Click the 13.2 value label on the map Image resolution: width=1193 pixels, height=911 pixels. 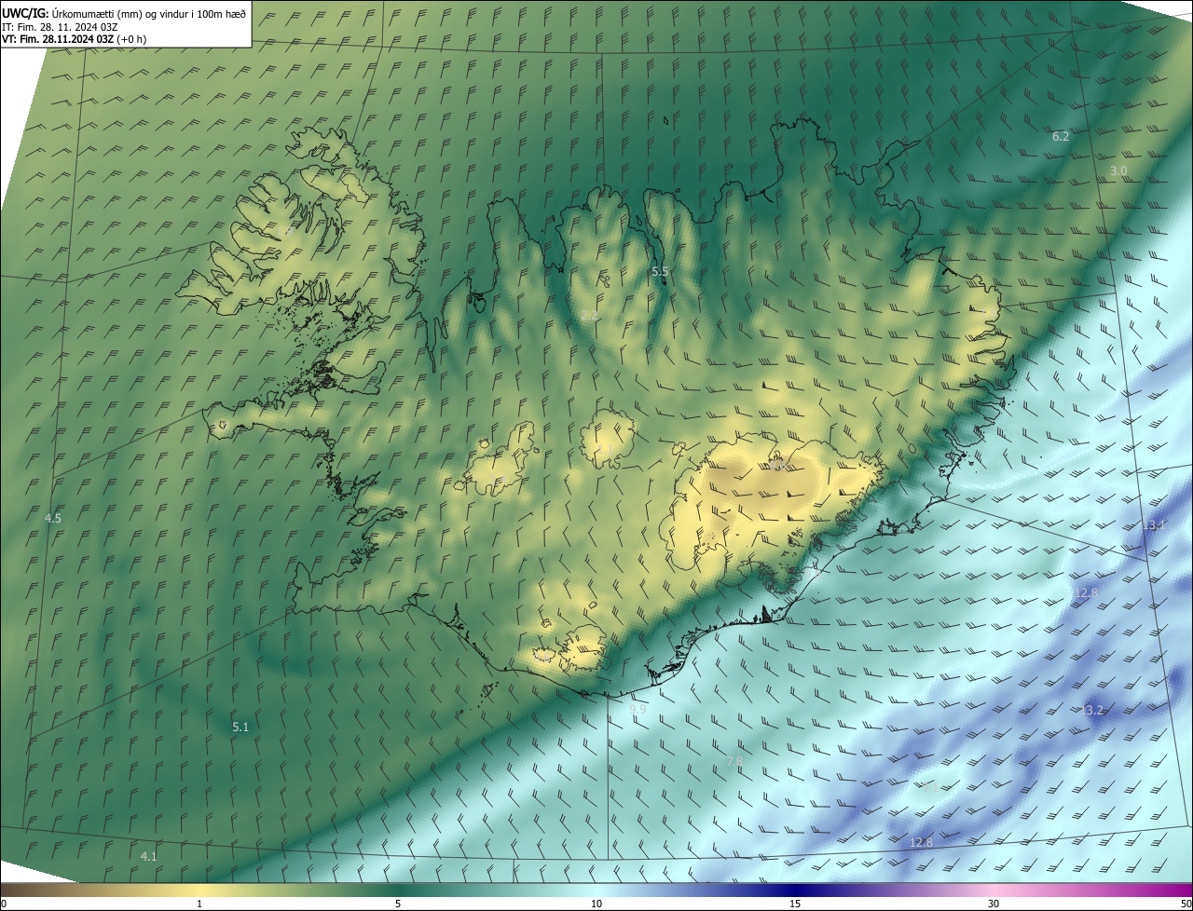pos(1092,710)
